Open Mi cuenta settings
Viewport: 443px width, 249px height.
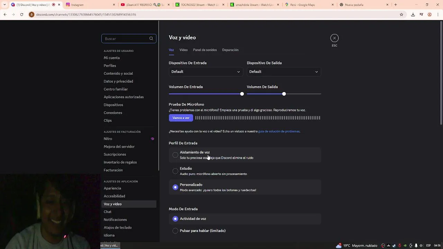point(129,58)
